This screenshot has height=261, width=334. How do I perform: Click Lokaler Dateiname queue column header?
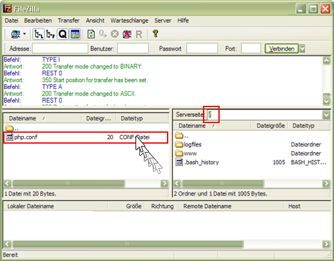coord(55,206)
